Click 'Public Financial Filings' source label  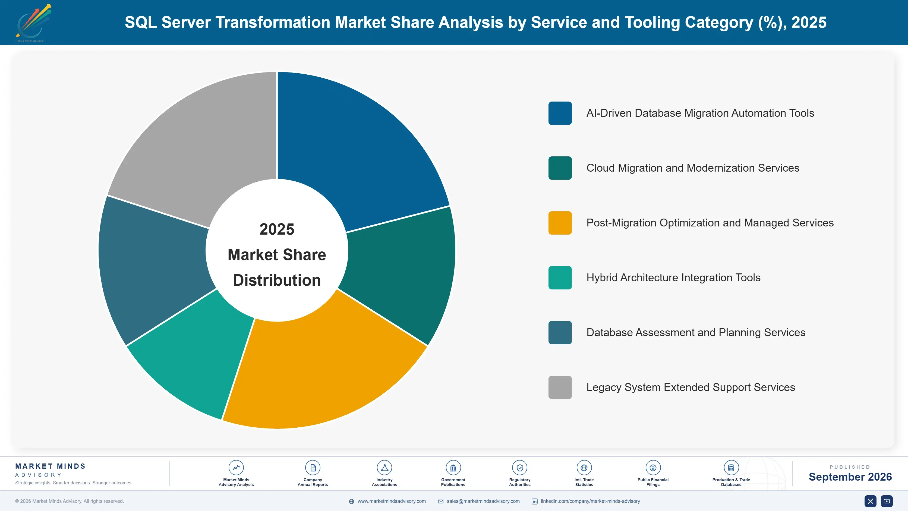tap(653, 482)
